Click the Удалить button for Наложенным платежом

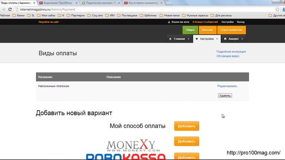click(225, 96)
